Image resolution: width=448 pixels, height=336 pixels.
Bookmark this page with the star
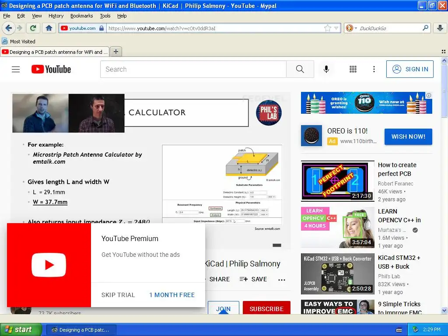327,28
